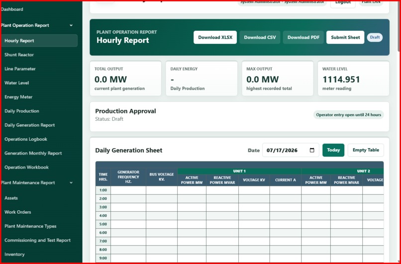Click the Generator Frequency HZ column header

click(128, 177)
